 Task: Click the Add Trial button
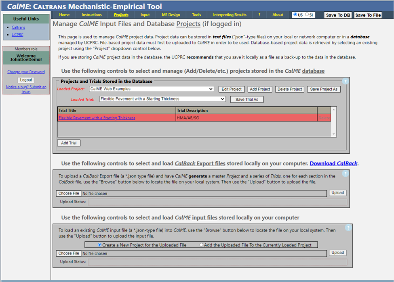coord(69,143)
